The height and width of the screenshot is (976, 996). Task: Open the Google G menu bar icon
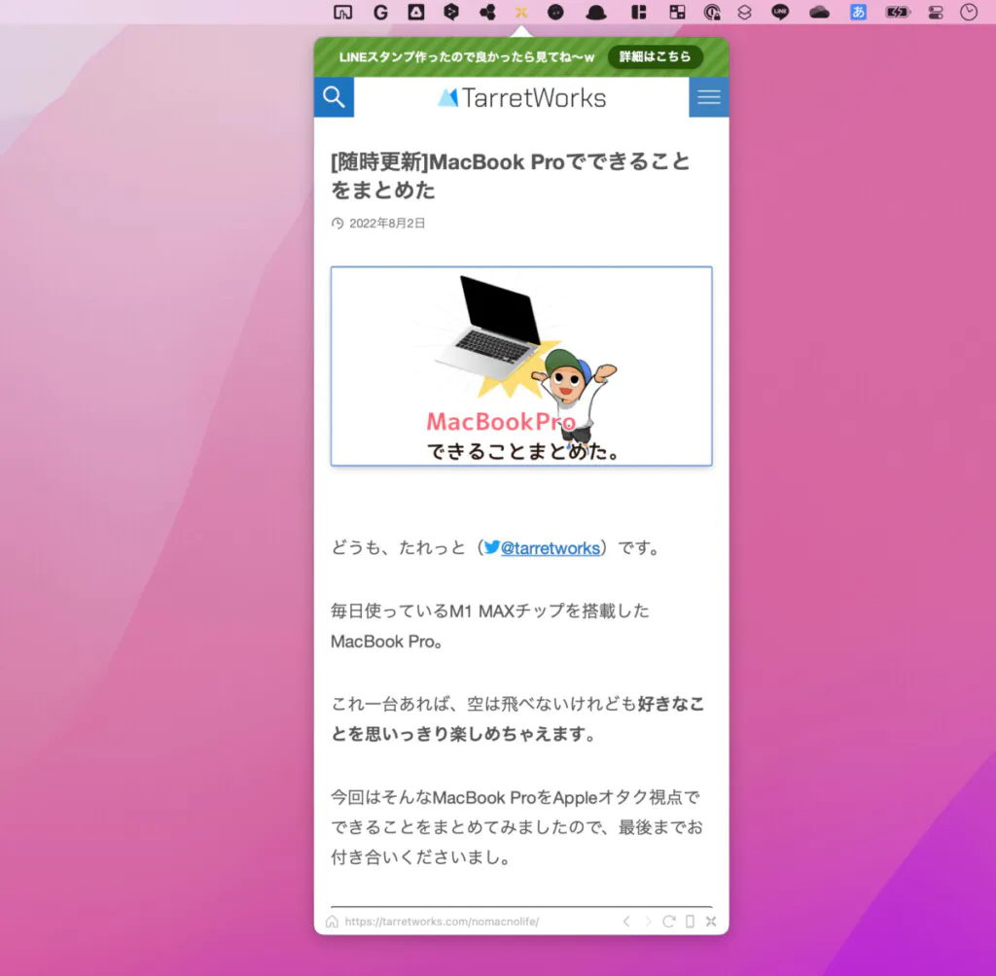380,12
